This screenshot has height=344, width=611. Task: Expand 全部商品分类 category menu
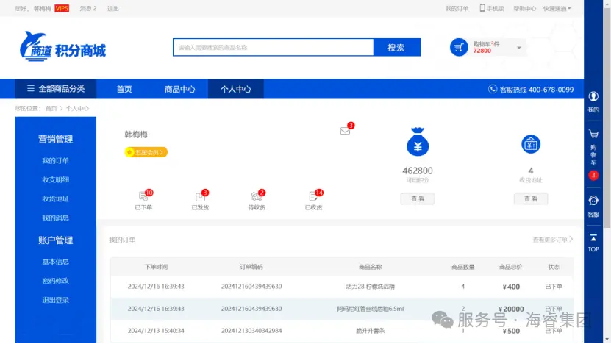point(56,89)
